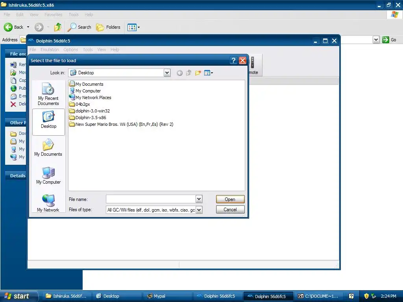This screenshot has width=403, height=302.
Task: Click the Move task icon in Explorer
Action: (x=13, y=73)
